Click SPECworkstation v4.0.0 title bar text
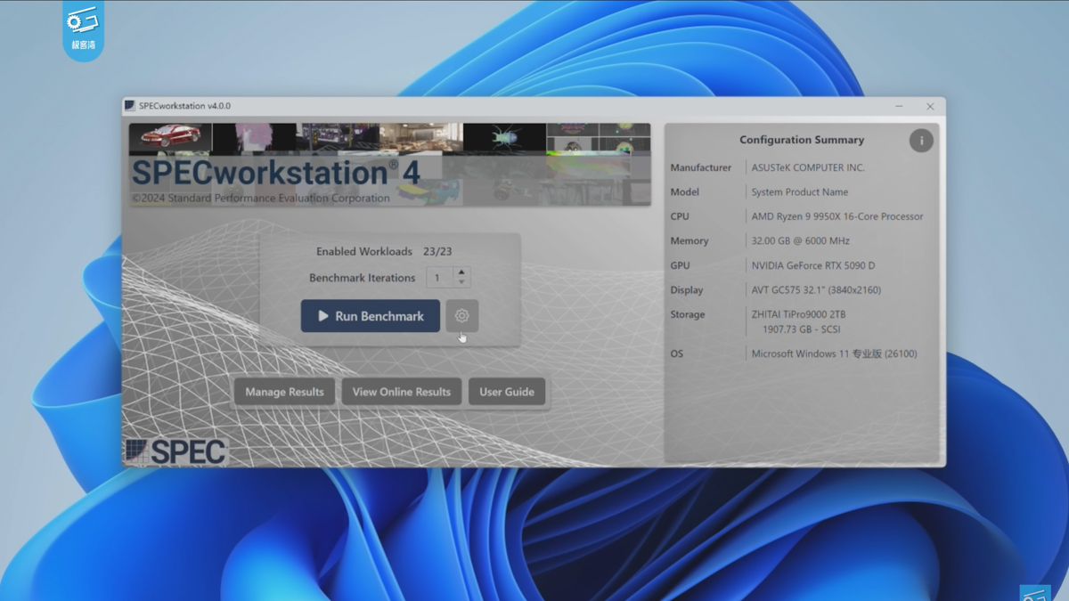Image resolution: width=1069 pixels, height=601 pixels. [x=184, y=106]
